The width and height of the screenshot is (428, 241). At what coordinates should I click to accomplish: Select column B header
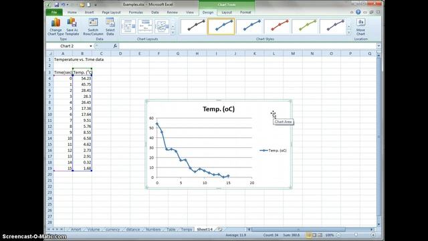click(x=82, y=54)
